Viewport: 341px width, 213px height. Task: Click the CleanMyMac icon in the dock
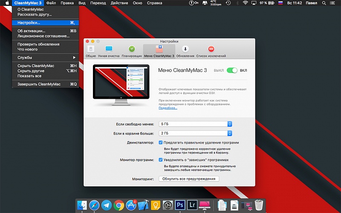tap(204, 205)
